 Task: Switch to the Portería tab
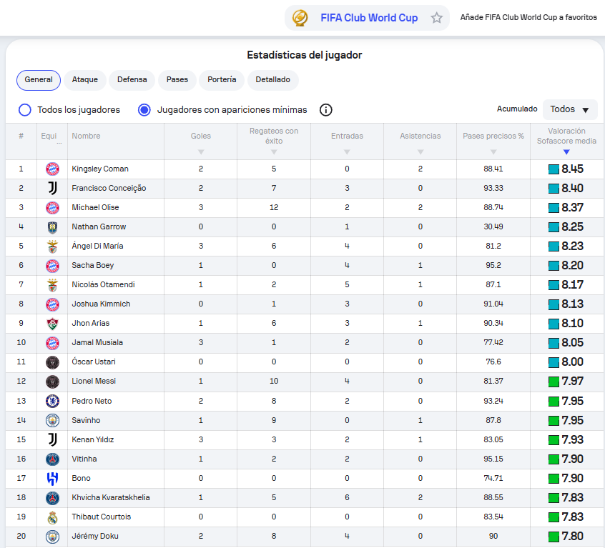pos(222,80)
